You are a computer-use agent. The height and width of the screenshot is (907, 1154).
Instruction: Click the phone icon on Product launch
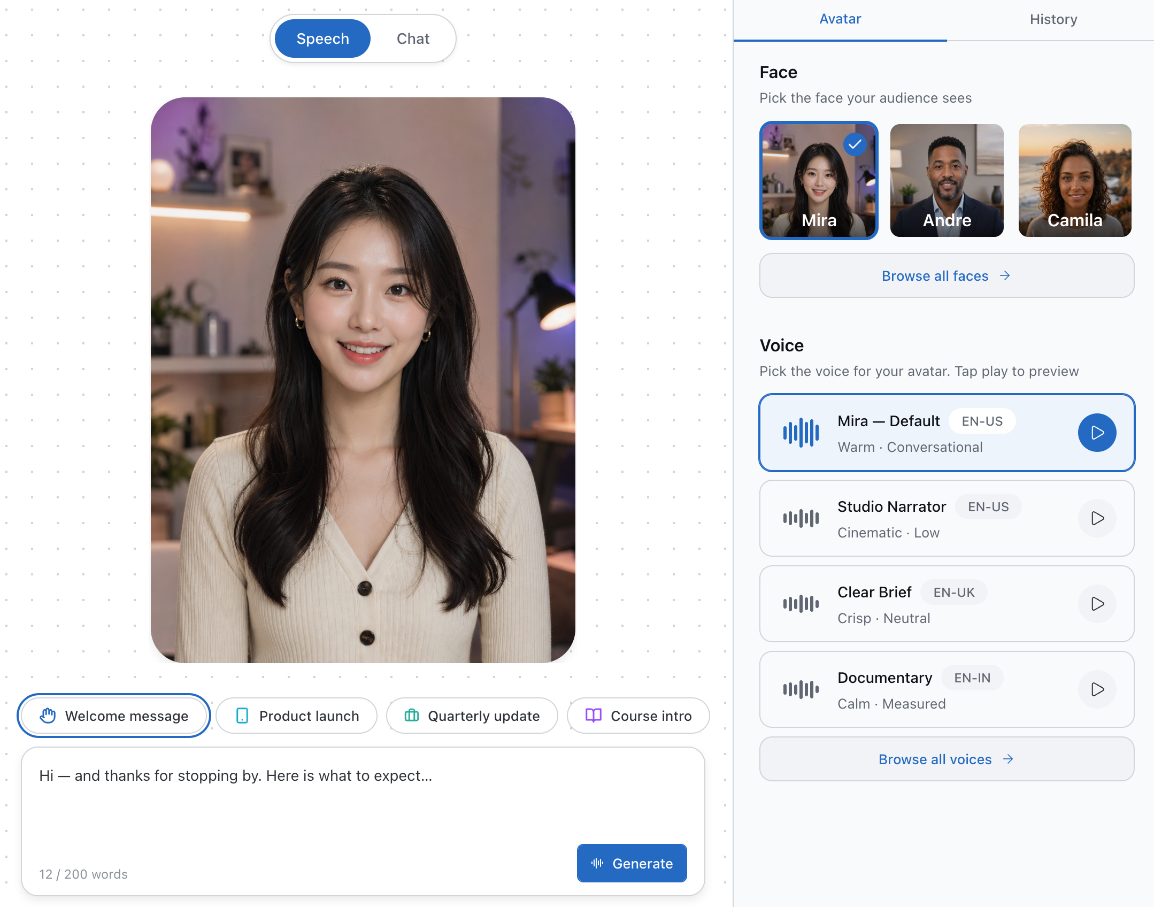point(242,716)
